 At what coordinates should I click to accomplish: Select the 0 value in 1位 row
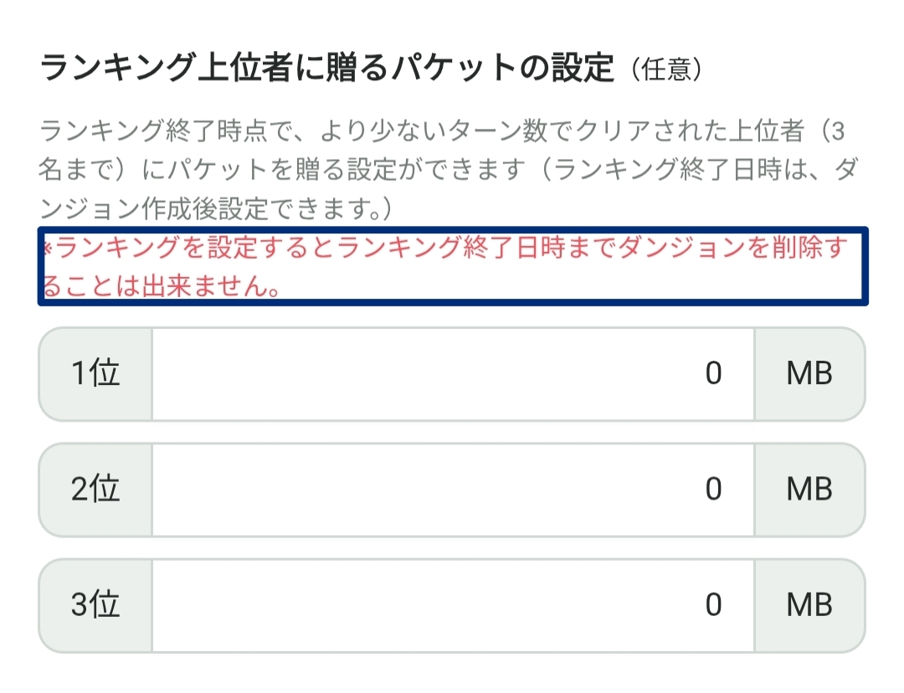713,373
